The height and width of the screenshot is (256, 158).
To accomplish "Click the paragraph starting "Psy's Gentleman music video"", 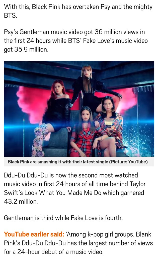I will 76,41.
